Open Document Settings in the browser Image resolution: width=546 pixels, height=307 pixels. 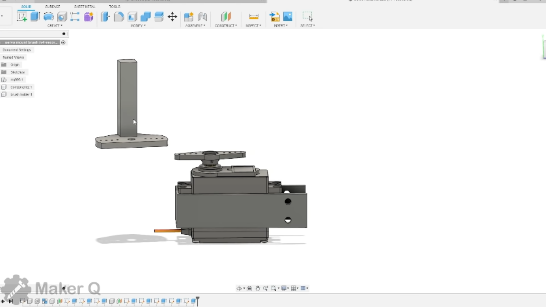click(x=16, y=50)
